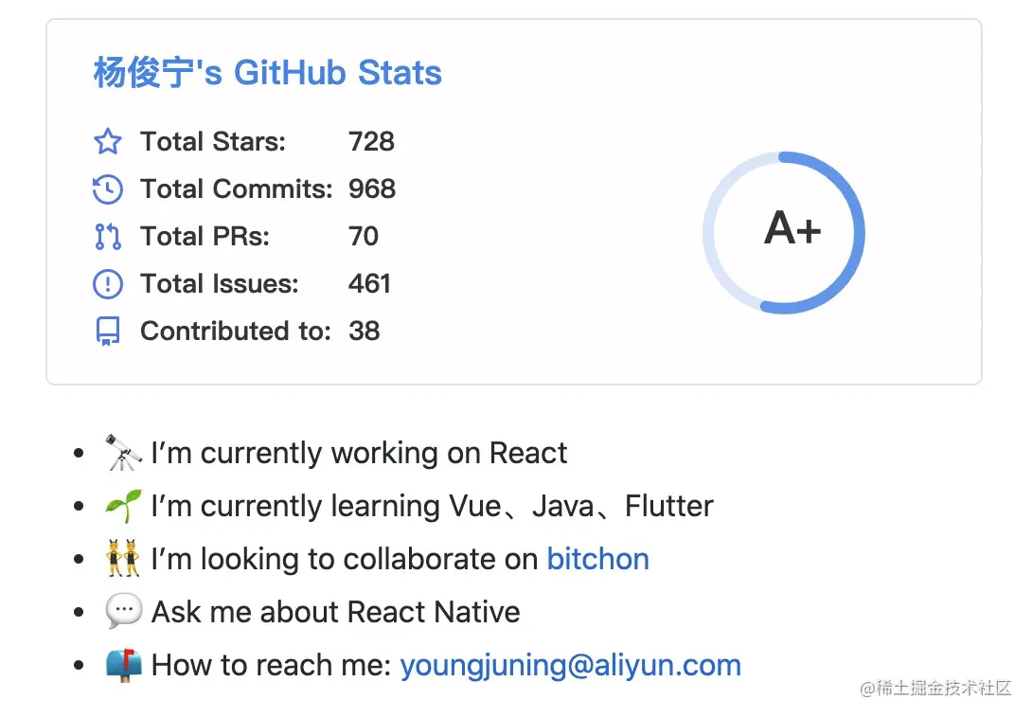Viewport: 1032px width, 718px height.
Task: Click the Total PRs pull request icon
Action: pos(108,237)
